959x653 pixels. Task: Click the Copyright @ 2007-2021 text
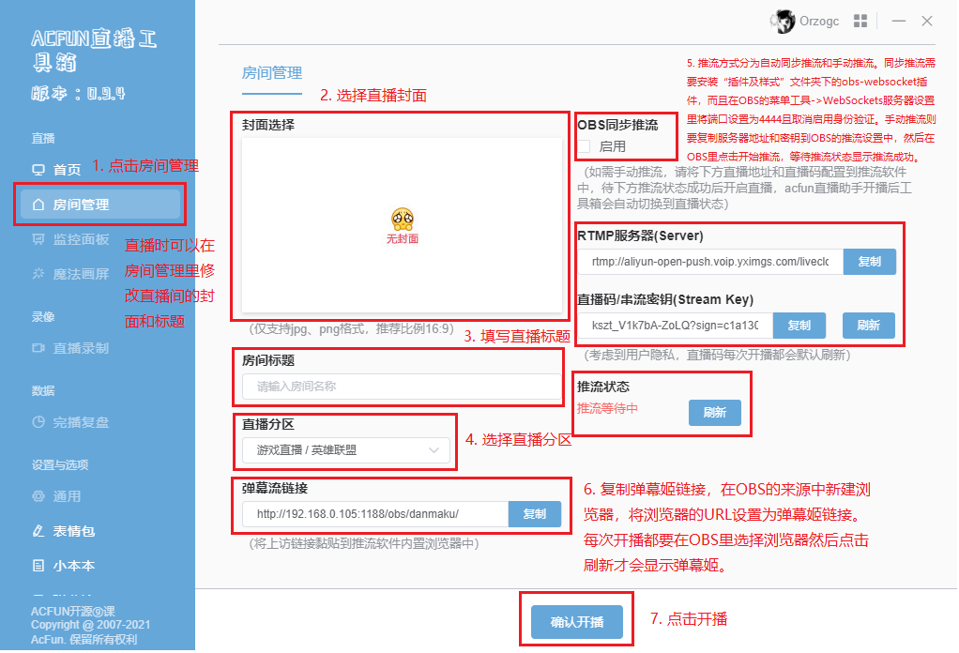click(90, 625)
